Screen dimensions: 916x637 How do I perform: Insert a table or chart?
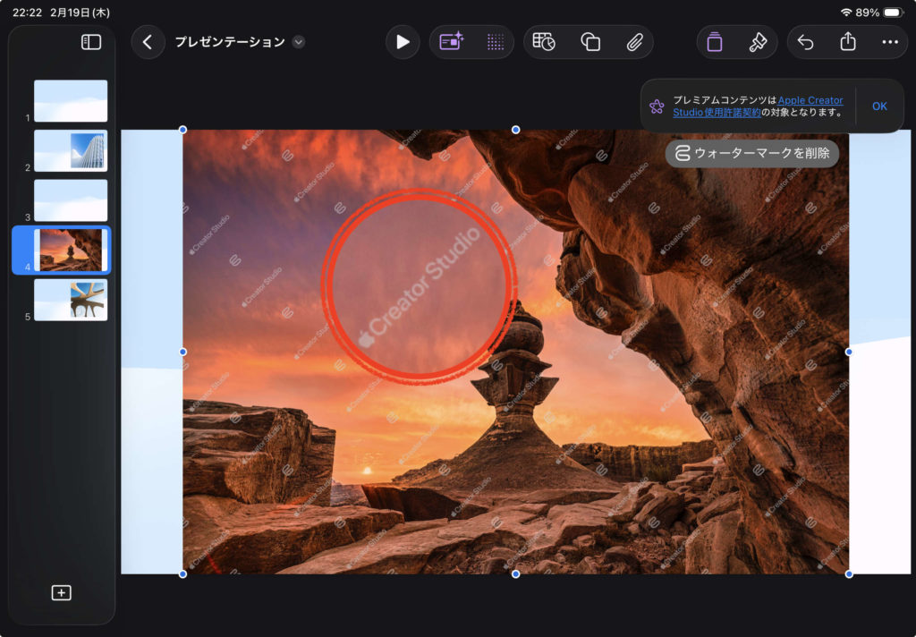(544, 42)
